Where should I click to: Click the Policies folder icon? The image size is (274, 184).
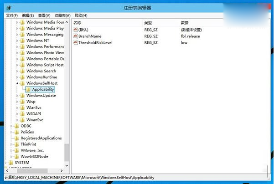tap(16, 132)
